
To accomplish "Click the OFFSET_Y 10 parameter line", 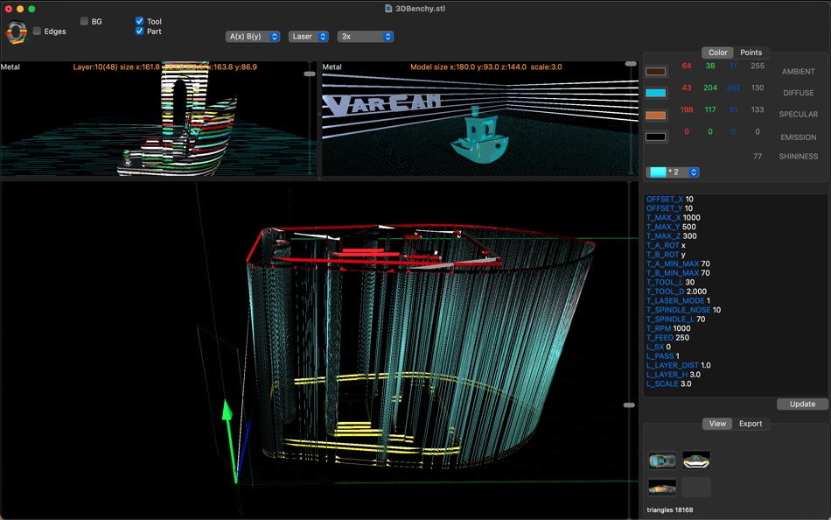I will pos(669,208).
